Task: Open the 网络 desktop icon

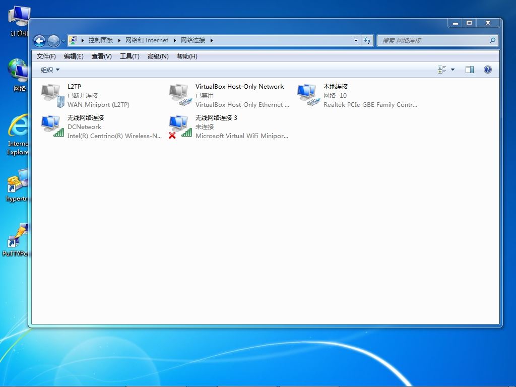Action: [x=19, y=75]
